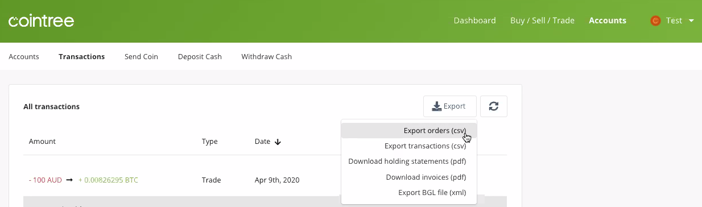
Task: Click the Type column header
Action: click(x=210, y=142)
